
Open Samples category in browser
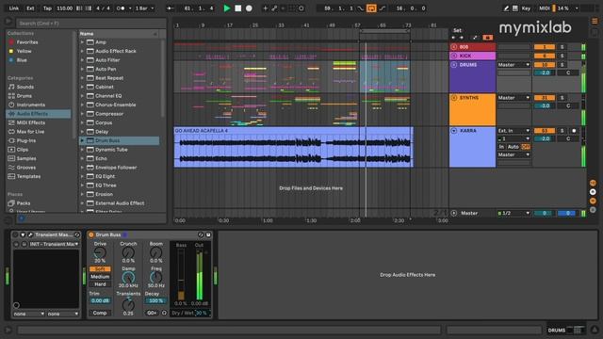click(x=26, y=158)
